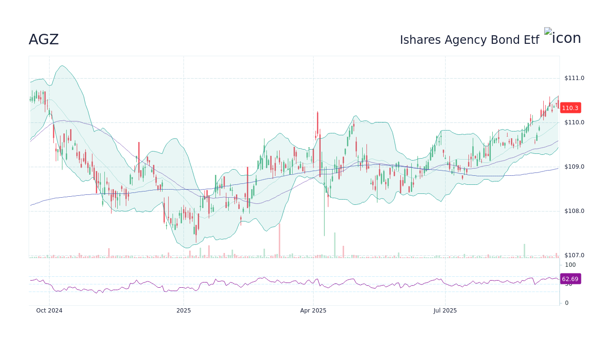
Task: Click the RSI axis label 0
Action: 567,303
